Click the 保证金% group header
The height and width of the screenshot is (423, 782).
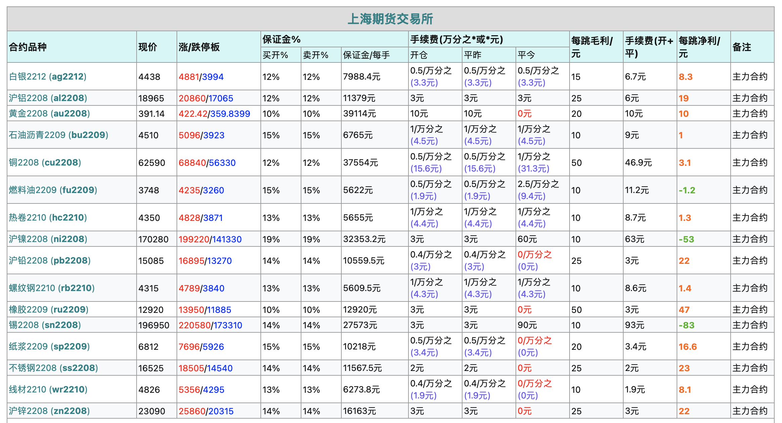[281, 39]
